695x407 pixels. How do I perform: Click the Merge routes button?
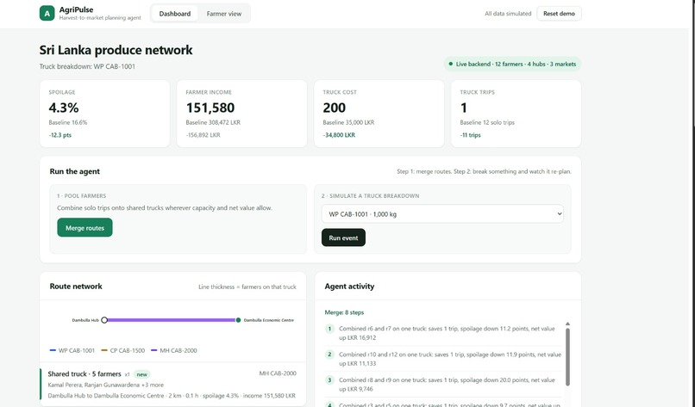[85, 228]
